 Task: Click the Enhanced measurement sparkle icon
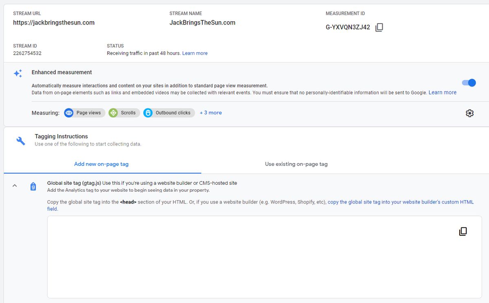(18, 73)
